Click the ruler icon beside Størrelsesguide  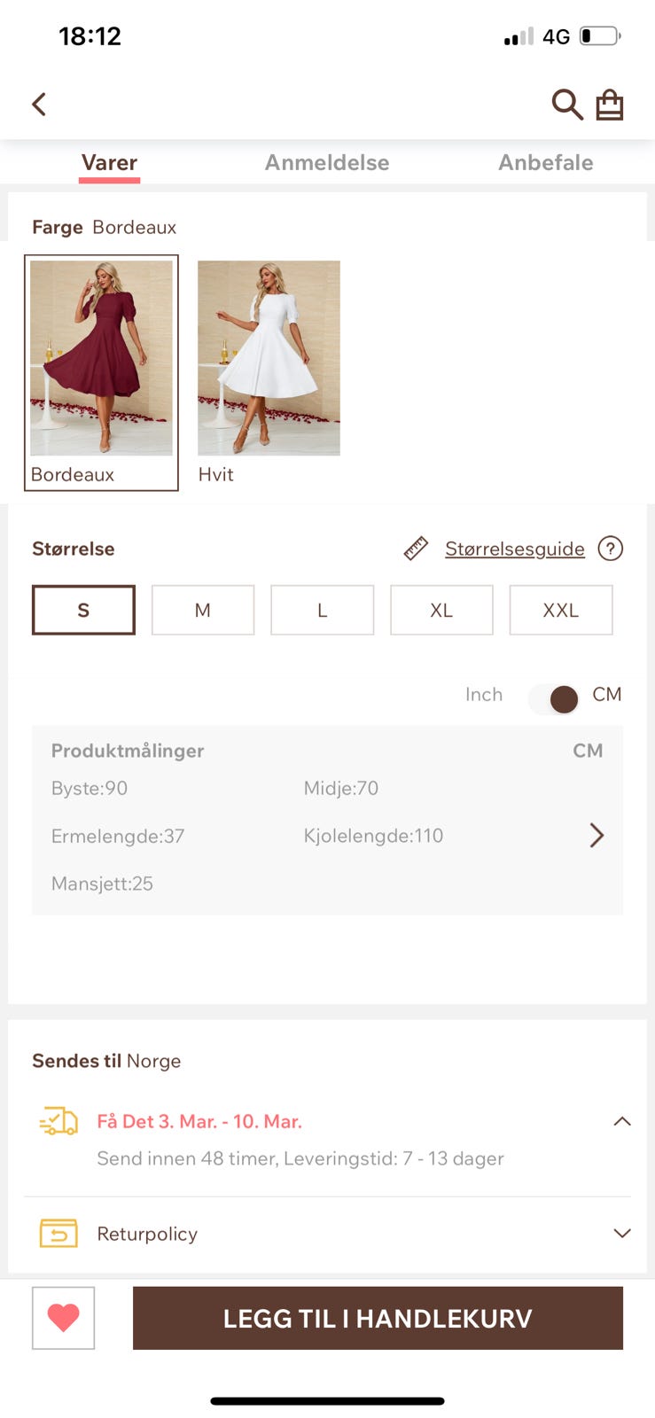point(416,549)
